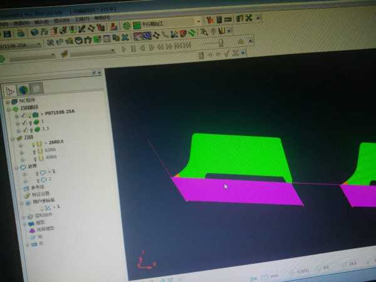Screen dimensions: 376x282
Task: Click the pause button in the simulation toolbar
Action: click(133, 49)
